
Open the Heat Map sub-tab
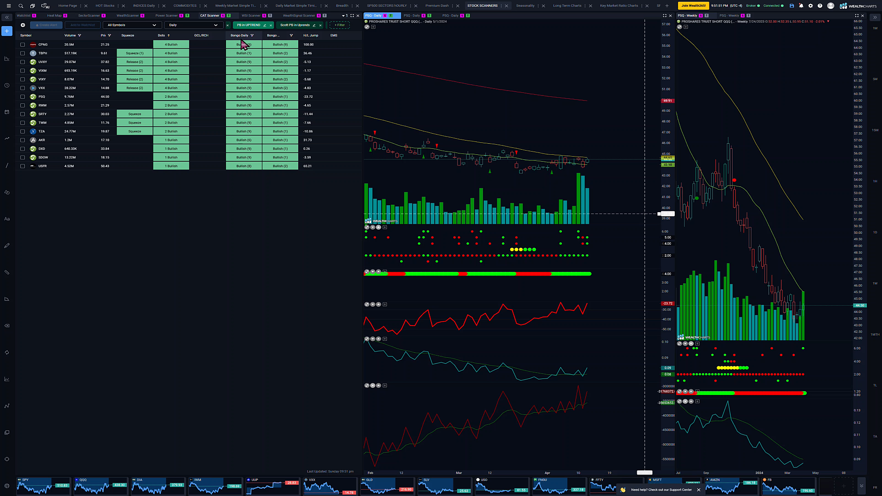point(54,16)
